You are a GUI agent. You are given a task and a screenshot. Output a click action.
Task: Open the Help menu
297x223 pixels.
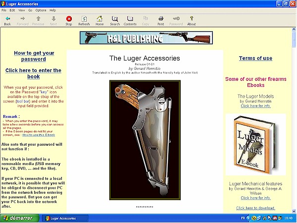[x=52, y=10]
